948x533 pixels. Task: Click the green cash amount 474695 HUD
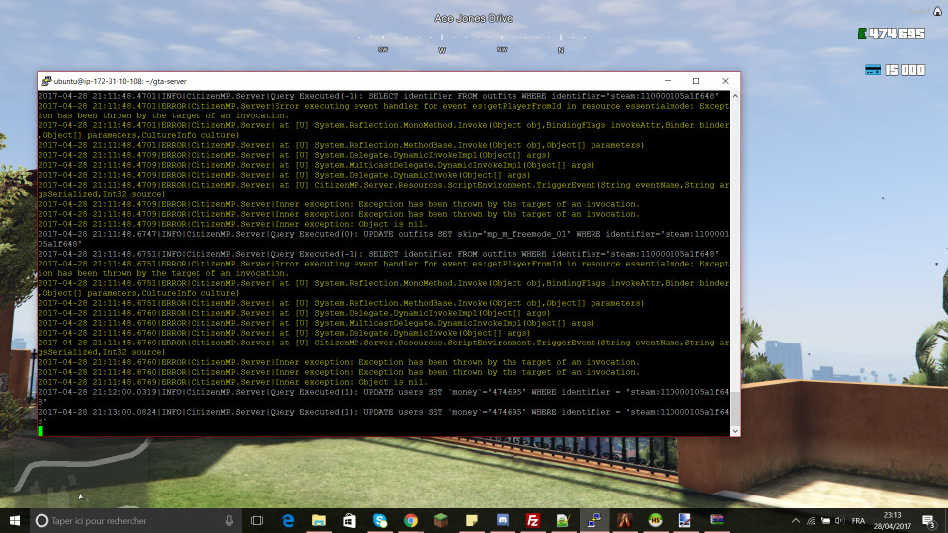click(892, 34)
